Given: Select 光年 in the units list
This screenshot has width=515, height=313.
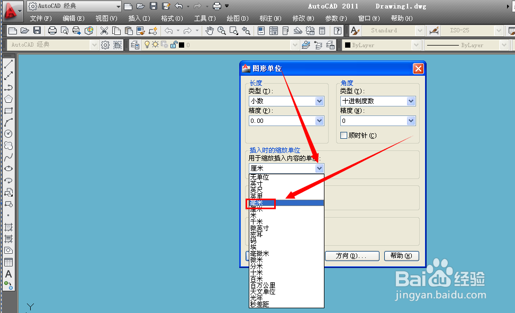Looking at the screenshot, I should pyautogui.click(x=286, y=298).
